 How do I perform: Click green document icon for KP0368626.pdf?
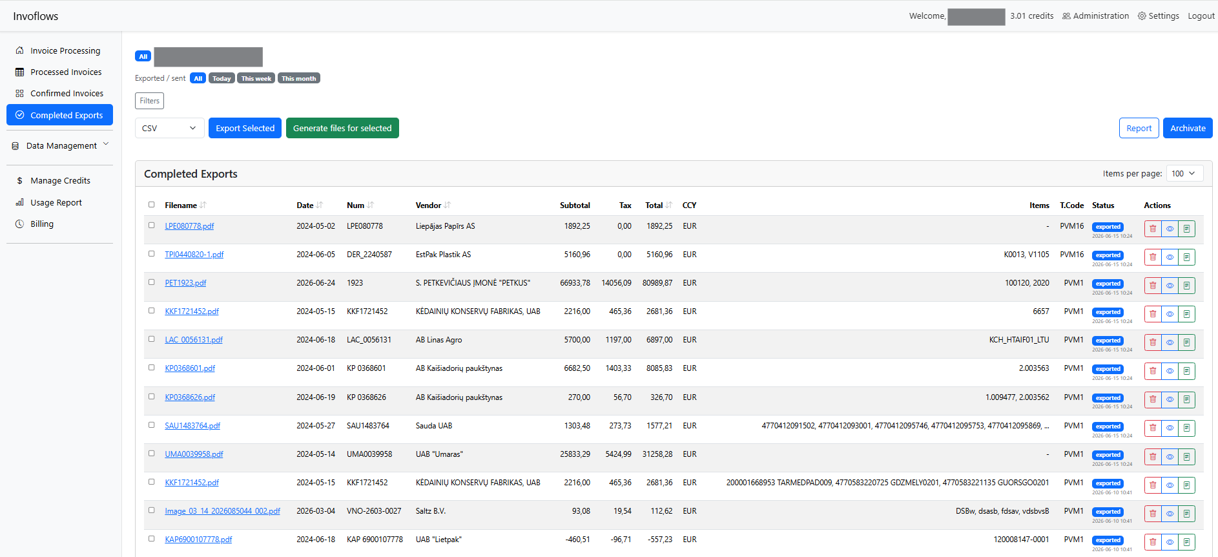[x=1186, y=400]
